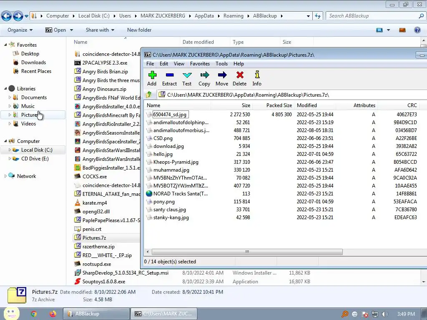Open the Organize dropdown menu
Viewport: 427px width, 320px height.
click(x=20, y=30)
